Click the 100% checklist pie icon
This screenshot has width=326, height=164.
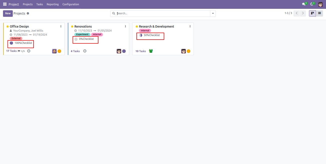[x=12, y=43]
